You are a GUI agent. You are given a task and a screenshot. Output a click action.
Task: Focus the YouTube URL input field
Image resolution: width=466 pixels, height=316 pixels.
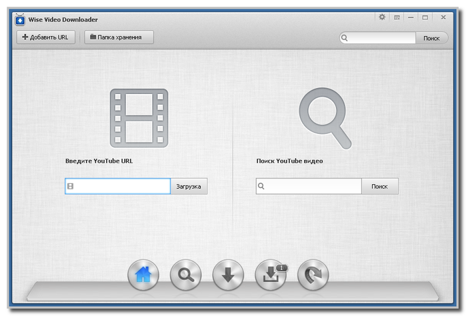(x=118, y=186)
